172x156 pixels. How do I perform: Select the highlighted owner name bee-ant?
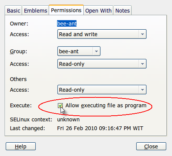pos(67,24)
